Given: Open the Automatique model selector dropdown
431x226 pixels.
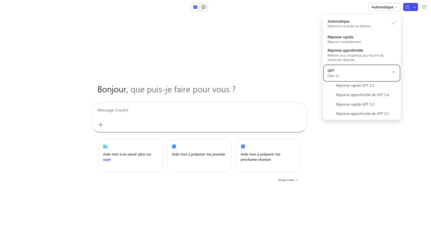Looking at the screenshot, I should [384, 7].
